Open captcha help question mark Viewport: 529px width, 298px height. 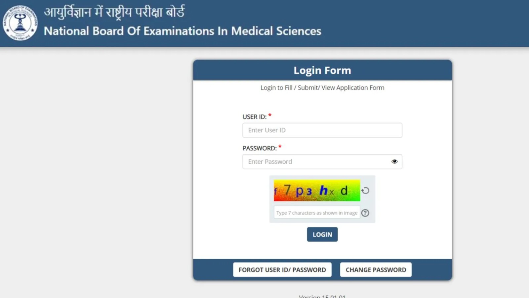pyautogui.click(x=365, y=213)
